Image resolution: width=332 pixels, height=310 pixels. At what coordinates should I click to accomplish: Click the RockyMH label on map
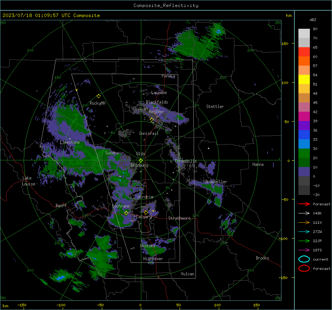coord(97,103)
